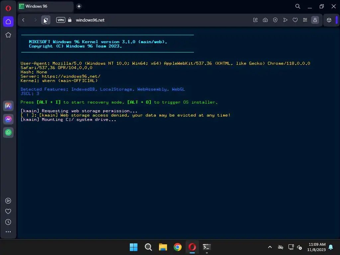340x255 pixels.
Task: Open Pinboards heart in the sidebar
Action: click(8, 212)
